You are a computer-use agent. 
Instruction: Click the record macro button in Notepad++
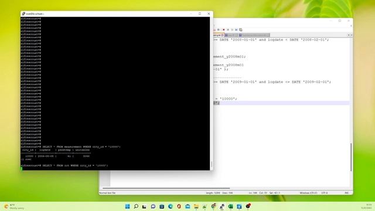(223, 30)
